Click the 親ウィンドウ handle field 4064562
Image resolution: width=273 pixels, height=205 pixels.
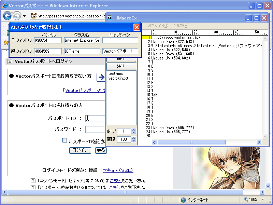tap(48, 51)
